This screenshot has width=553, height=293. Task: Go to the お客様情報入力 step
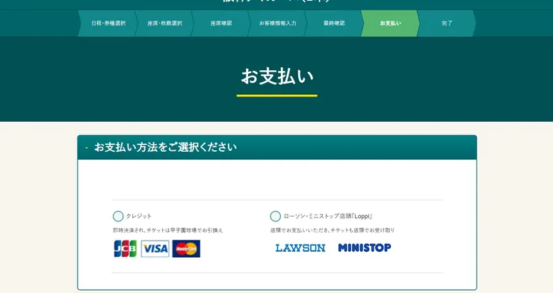[x=277, y=23]
